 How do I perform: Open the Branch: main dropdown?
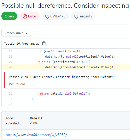(16, 33)
